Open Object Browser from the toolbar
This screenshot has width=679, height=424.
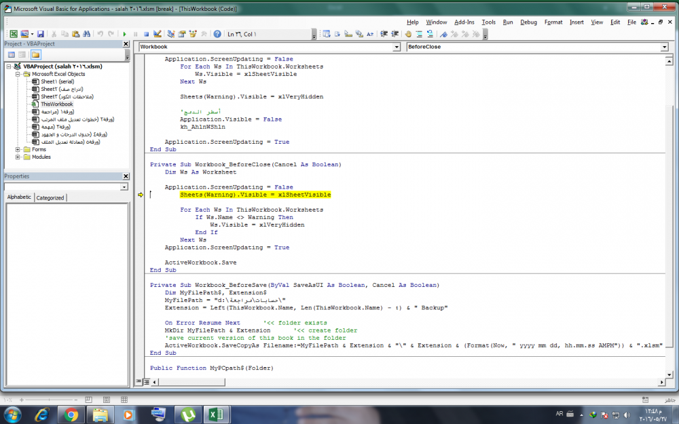coord(193,34)
